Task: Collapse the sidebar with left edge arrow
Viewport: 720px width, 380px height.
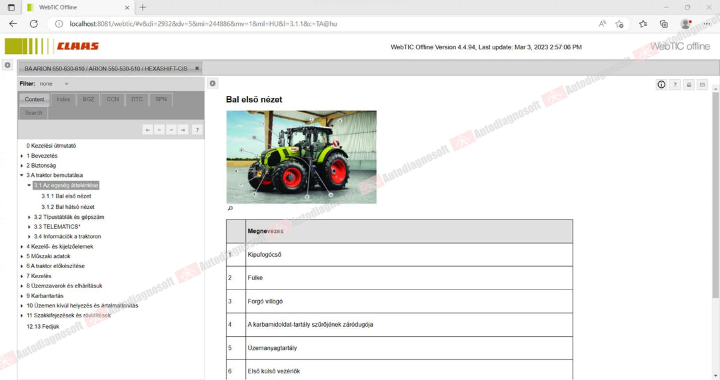Action: click(7, 65)
